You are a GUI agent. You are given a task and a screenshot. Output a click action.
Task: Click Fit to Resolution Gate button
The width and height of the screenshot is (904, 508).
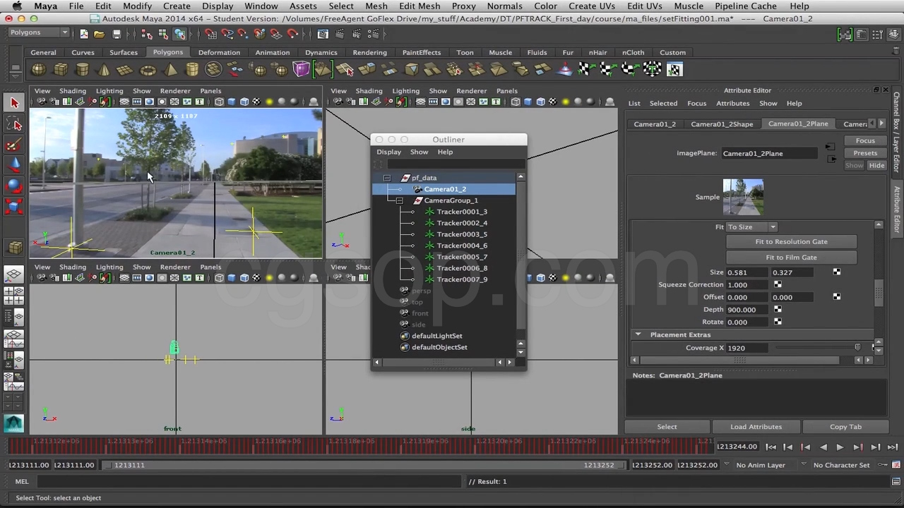tap(791, 242)
